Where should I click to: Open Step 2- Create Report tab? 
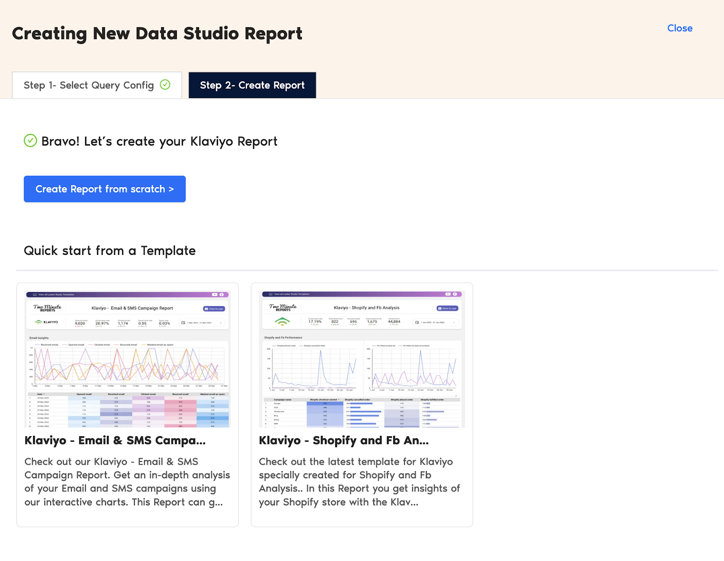coord(252,85)
